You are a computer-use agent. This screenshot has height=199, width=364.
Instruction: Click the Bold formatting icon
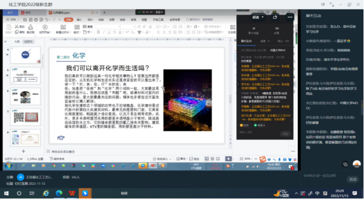pyautogui.click(x=98, y=32)
